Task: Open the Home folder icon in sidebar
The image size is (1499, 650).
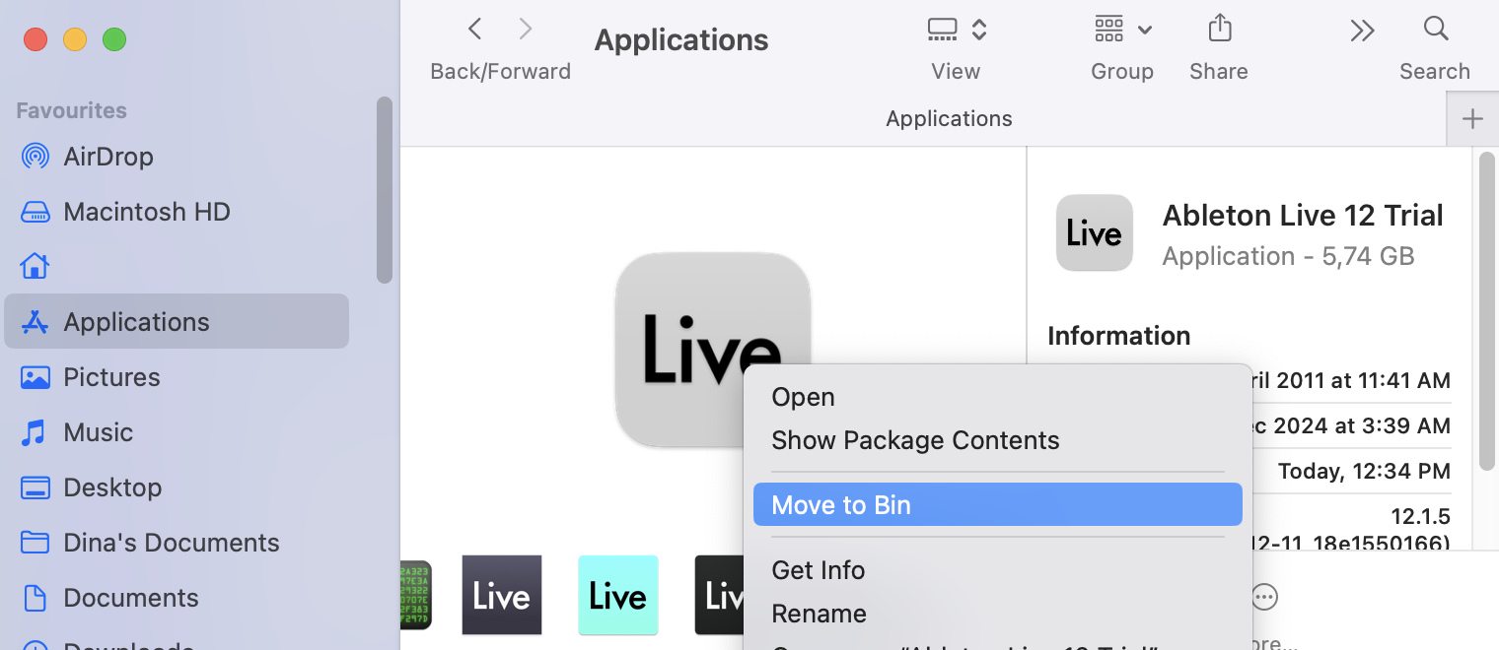Action: (36, 267)
